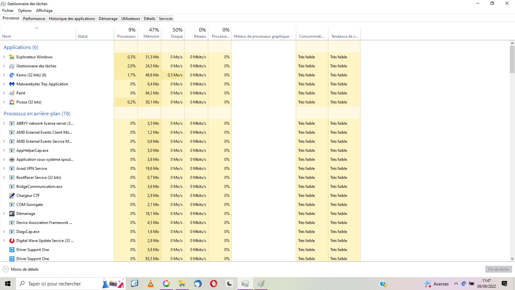The image size is (515, 290).
Task: Collapse view with Moins de détails
Action: 21,269
